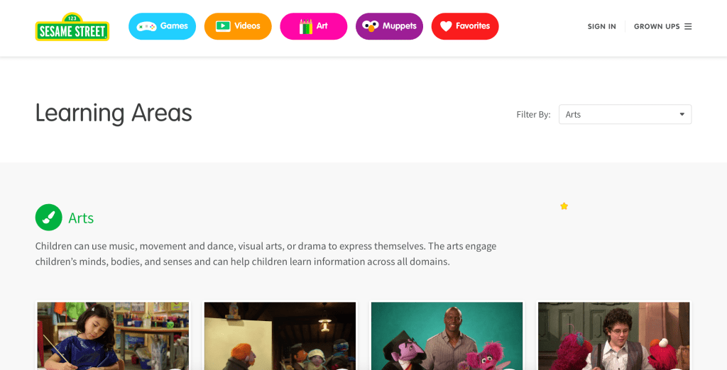
Task: Open the thumbnail of girl painting
Action: point(113,336)
